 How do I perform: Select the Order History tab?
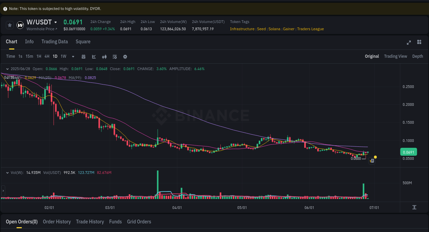(57, 222)
